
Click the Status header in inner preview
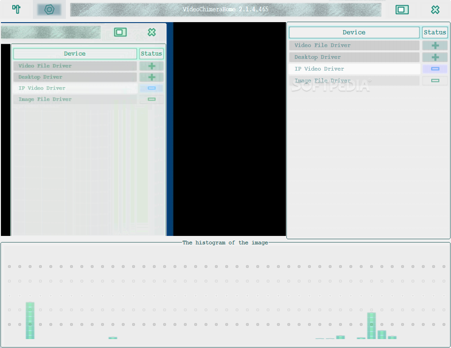click(x=151, y=54)
